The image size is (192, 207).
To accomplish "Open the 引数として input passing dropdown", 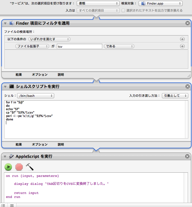I will click(175, 96).
